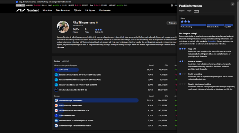Open Storebrand Global All Countries A SEK

coord(74,110)
